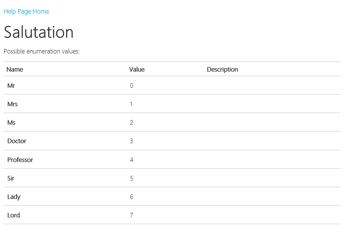Click value 0 in the Mr row
Viewport: 344px width, 240px height.
coord(131,86)
